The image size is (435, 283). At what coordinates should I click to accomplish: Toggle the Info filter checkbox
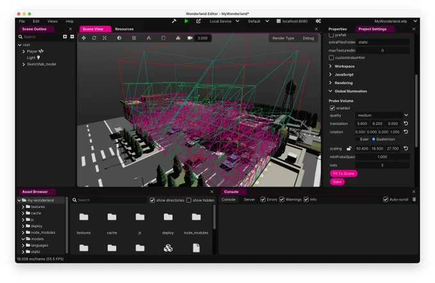point(306,199)
